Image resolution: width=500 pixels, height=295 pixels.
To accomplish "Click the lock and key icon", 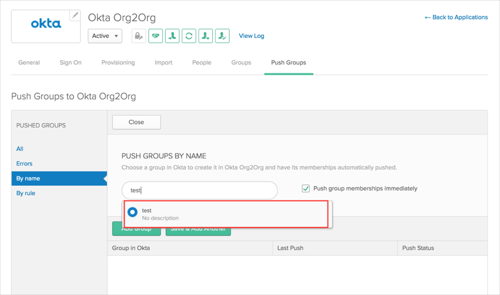I will coord(138,36).
